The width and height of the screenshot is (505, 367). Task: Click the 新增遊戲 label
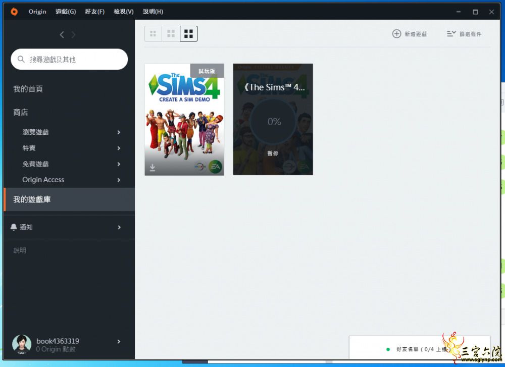pos(416,34)
